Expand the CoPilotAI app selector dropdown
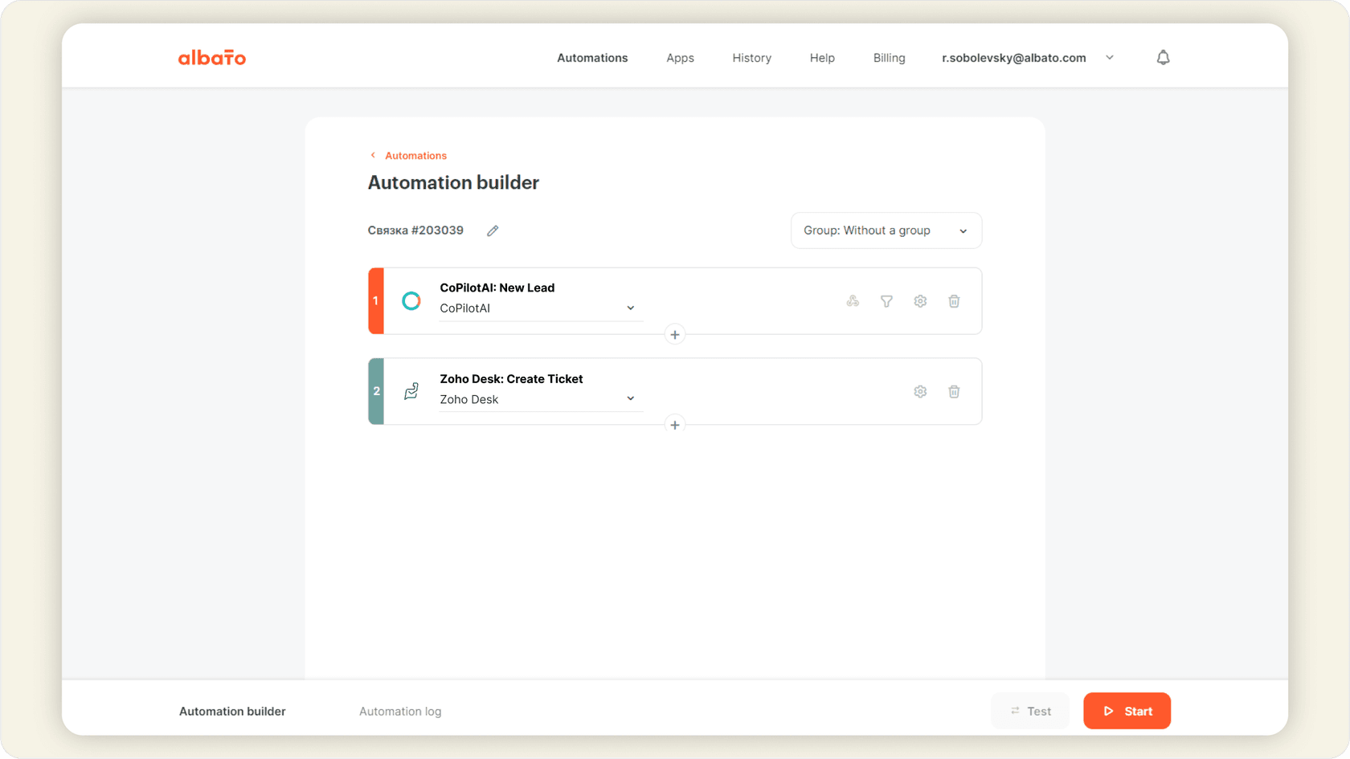The width and height of the screenshot is (1350, 759). point(630,308)
